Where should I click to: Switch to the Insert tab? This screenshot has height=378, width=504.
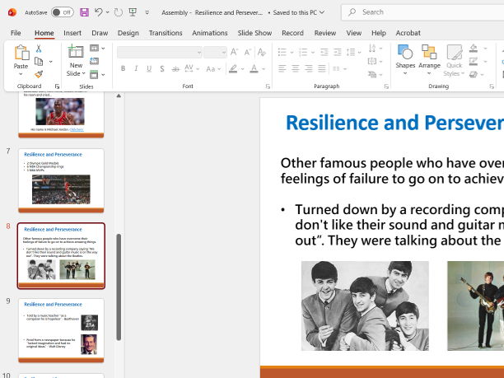pos(72,33)
